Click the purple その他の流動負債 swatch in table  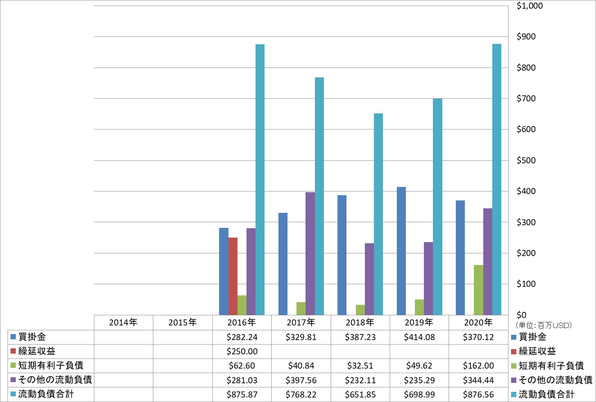pos(13,379)
